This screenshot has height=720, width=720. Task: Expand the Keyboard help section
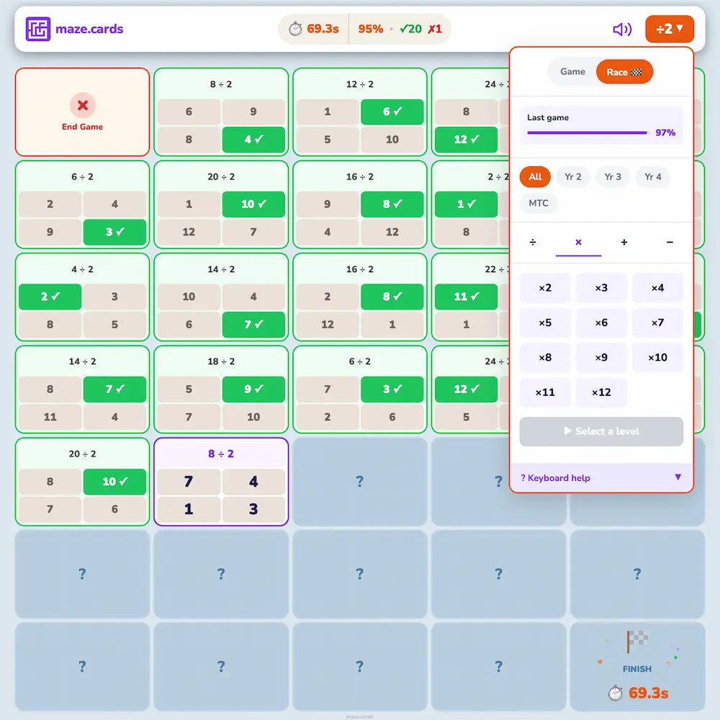click(601, 478)
